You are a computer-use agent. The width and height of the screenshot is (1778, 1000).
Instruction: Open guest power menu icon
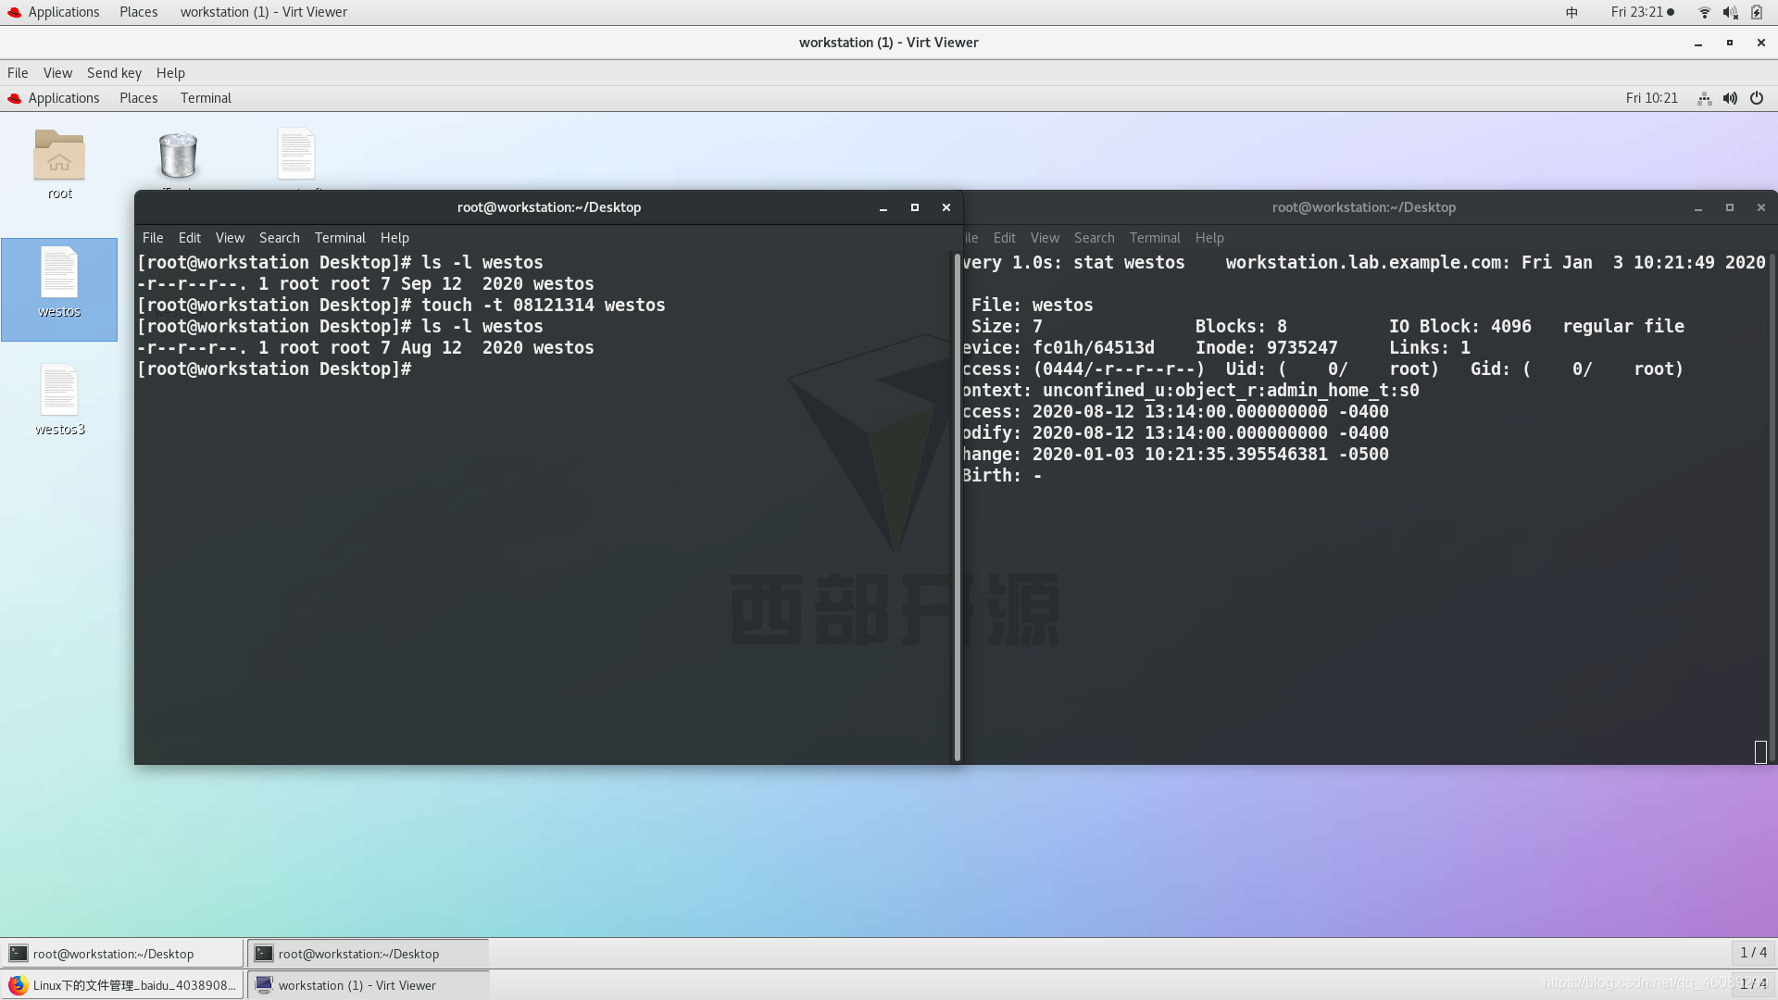click(1757, 98)
